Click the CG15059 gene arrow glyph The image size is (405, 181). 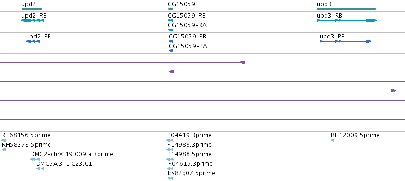pos(170,9)
